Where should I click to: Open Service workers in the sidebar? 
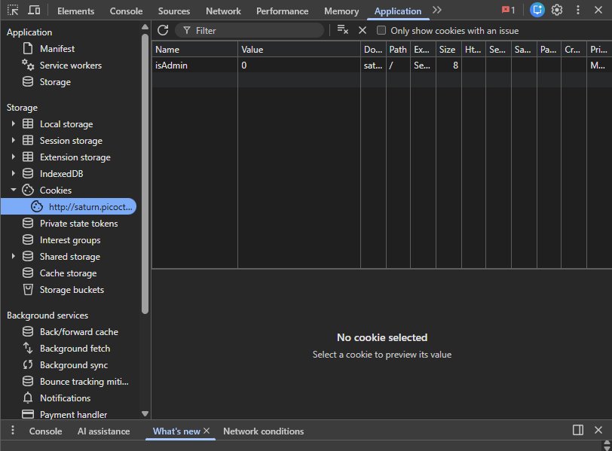[71, 65]
